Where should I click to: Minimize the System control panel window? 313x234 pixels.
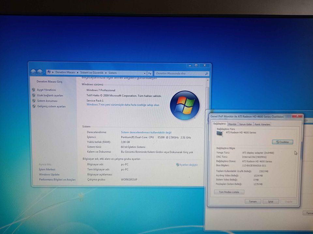(x=190, y=65)
